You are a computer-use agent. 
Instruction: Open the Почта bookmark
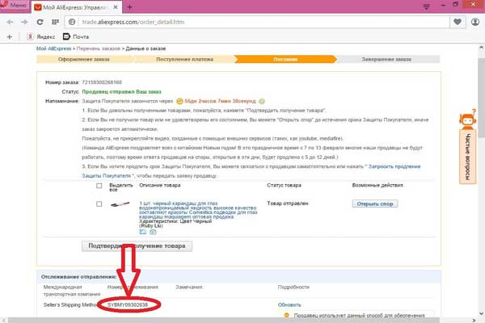coord(76,36)
